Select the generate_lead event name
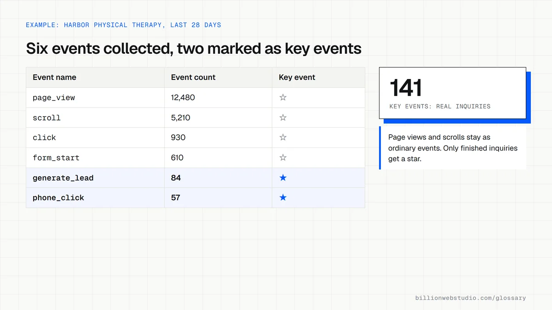552x310 pixels. 63,178
